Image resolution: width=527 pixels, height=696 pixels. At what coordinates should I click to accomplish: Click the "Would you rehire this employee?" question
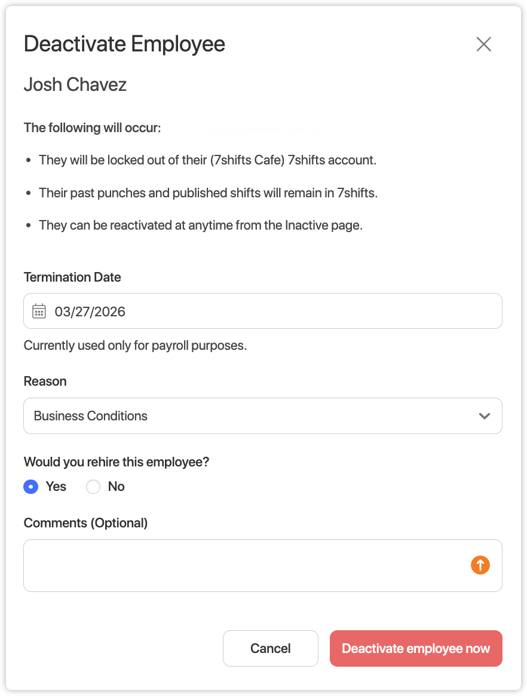(x=117, y=462)
